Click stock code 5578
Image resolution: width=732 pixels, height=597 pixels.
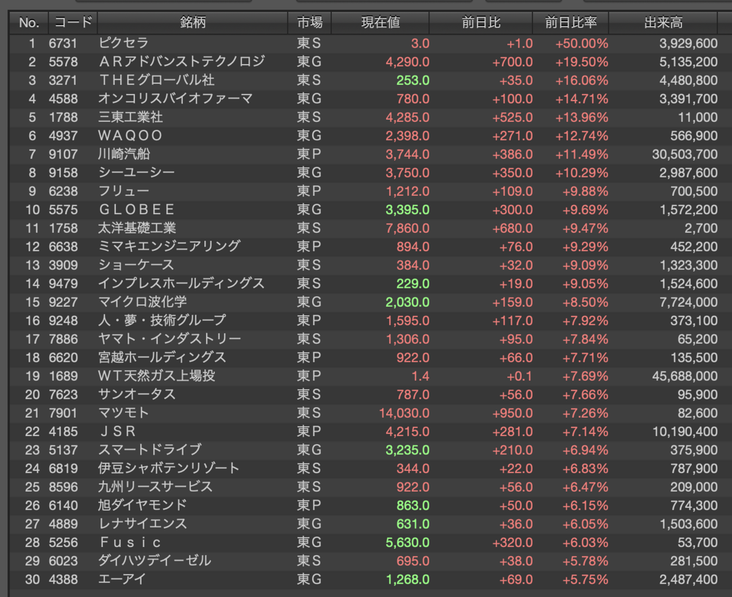pyautogui.click(x=63, y=62)
